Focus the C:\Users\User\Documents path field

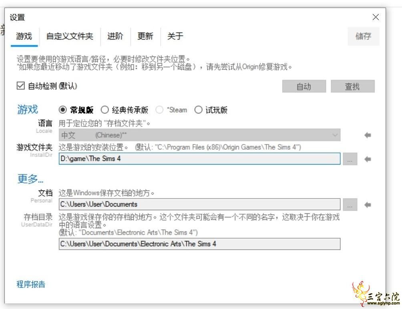point(199,204)
